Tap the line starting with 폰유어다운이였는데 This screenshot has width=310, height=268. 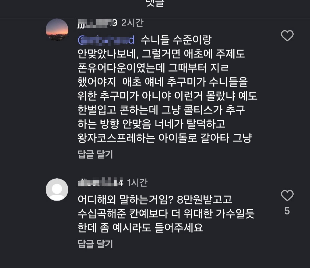(x=153, y=68)
